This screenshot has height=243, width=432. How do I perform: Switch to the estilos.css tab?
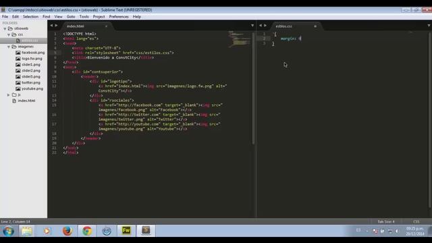283,26
